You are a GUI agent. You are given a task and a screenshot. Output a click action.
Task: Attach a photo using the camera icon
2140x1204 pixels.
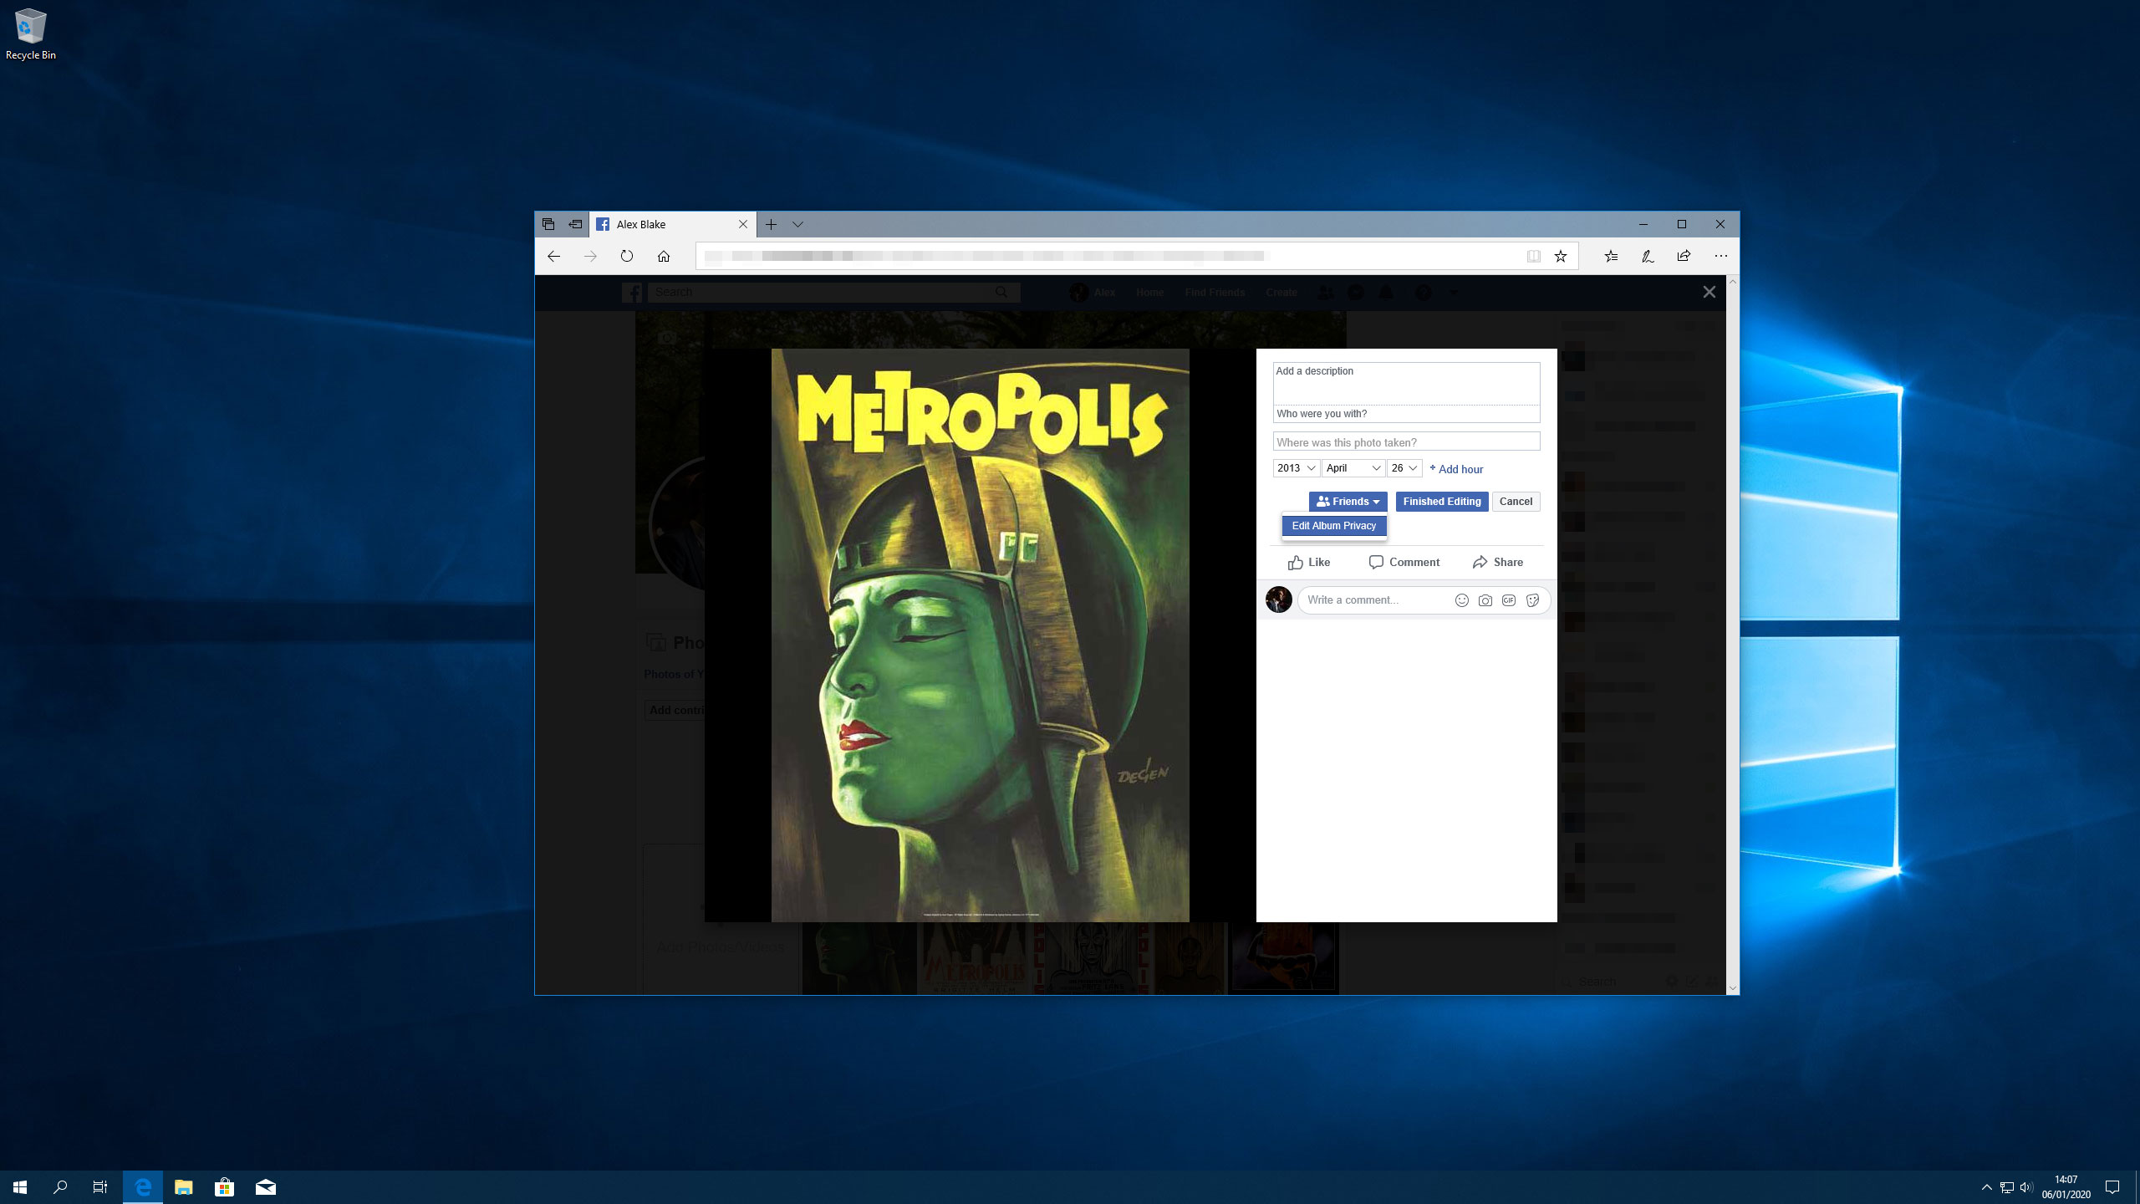click(x=1485, y=600)
